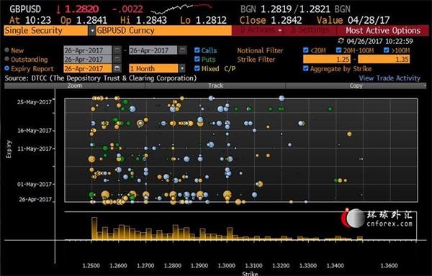Select the Track chart mode
This screenshot has height=276, width=432.
[215, 86]
